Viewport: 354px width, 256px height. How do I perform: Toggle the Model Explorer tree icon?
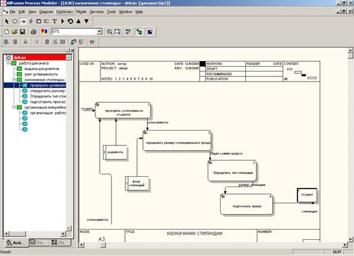(139, 32)
